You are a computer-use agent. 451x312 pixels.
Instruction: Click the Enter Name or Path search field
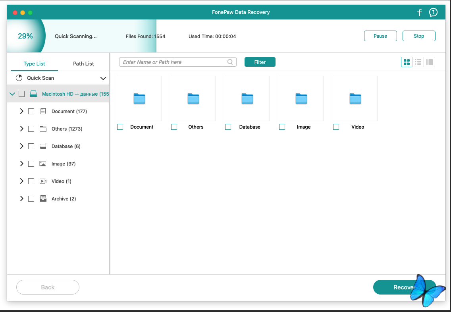tap(174, 62)
